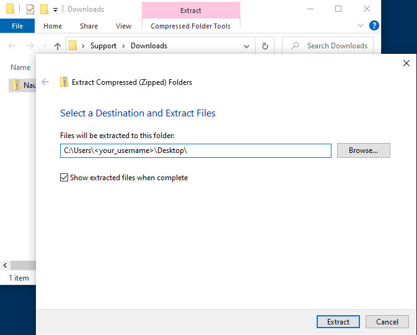Expand the chevron before Support
Viewport: 417px width, 335px height.
[83, 46]
